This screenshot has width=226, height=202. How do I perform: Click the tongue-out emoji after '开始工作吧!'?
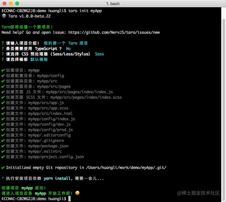coord(77,193)
